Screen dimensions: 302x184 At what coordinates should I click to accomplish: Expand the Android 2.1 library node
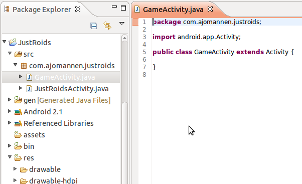[10, 111]
